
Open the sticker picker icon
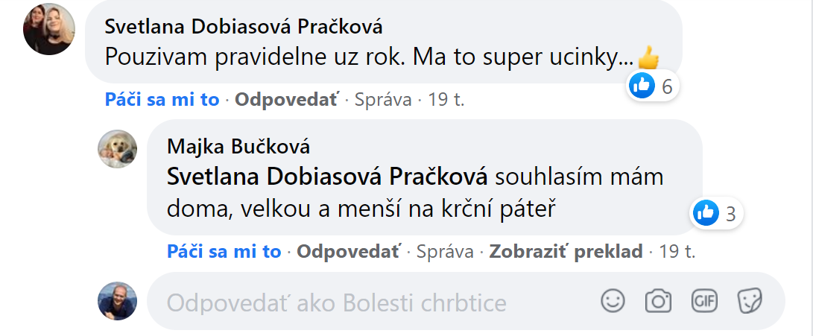749,301
